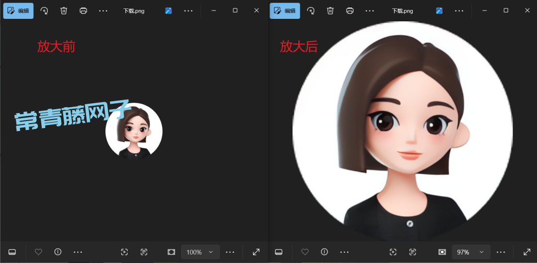
Task: Open 100% zoom dropdown
Action: tap(200, 252)
